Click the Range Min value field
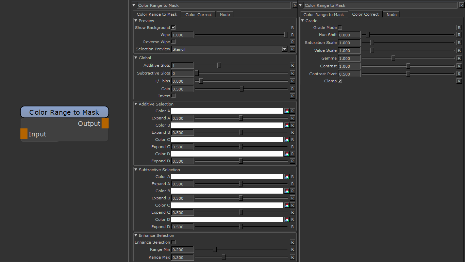465x262 pixels. pos(182,250)
